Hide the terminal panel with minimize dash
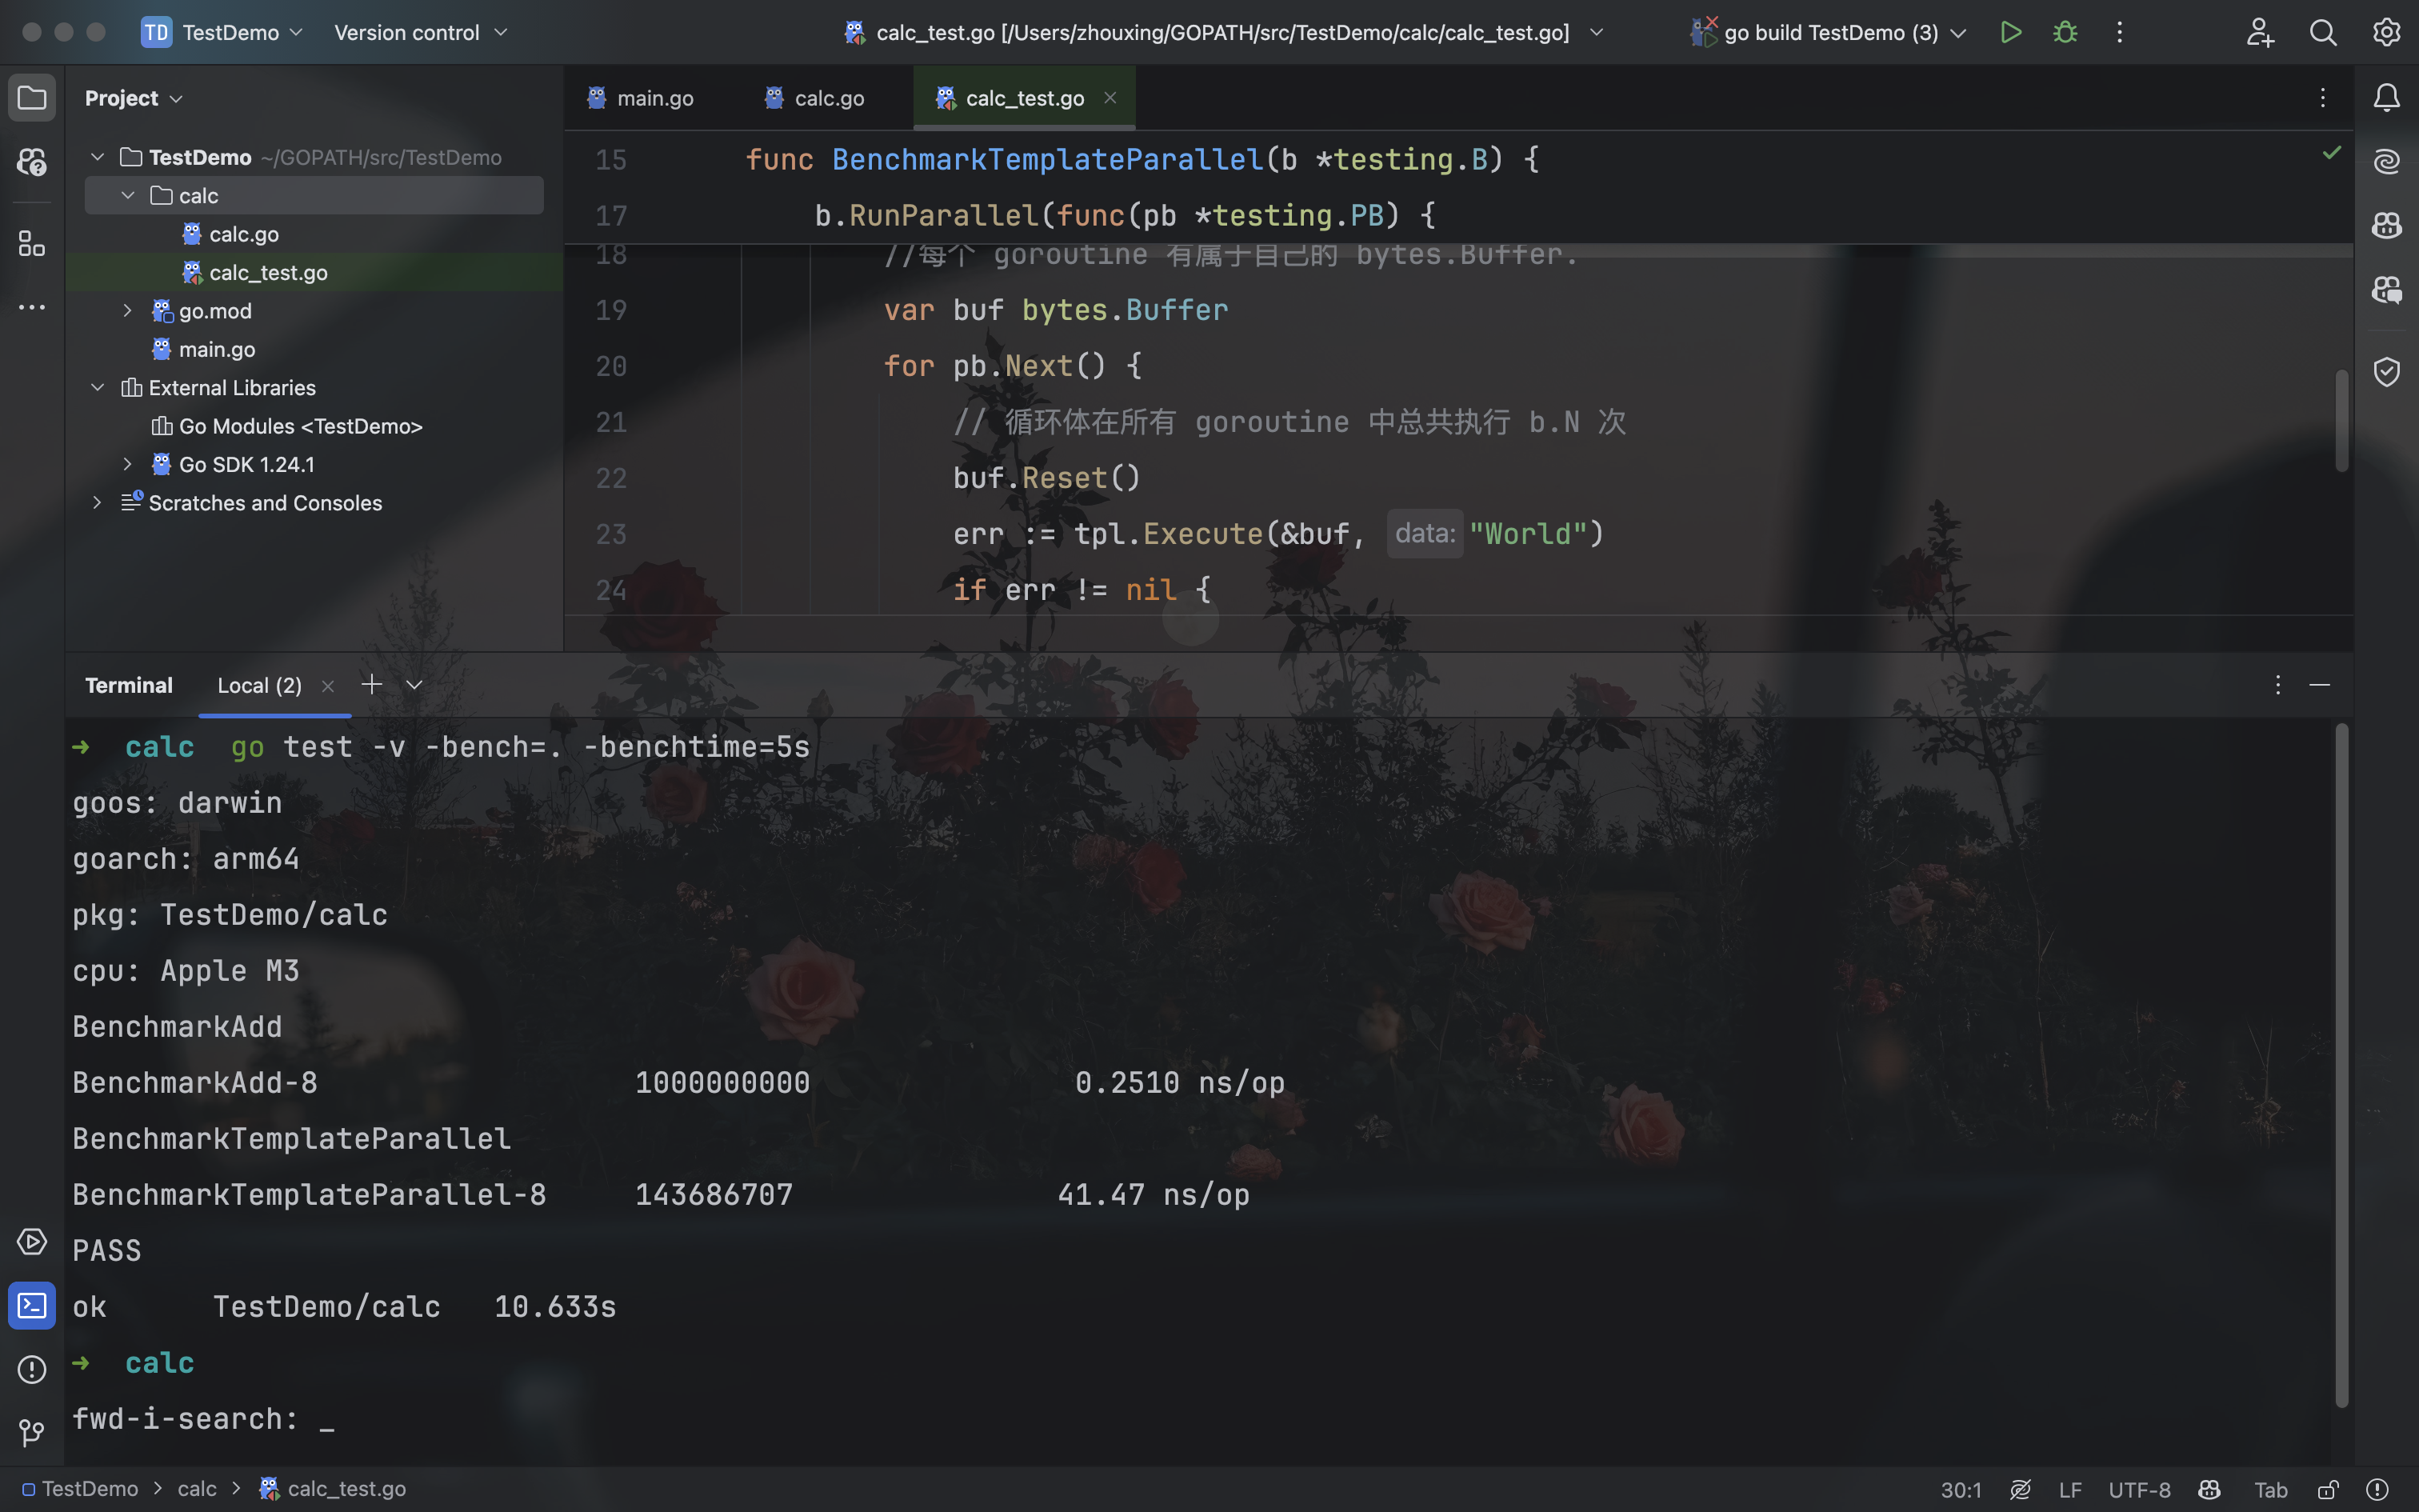 [x=2319, y=685]
